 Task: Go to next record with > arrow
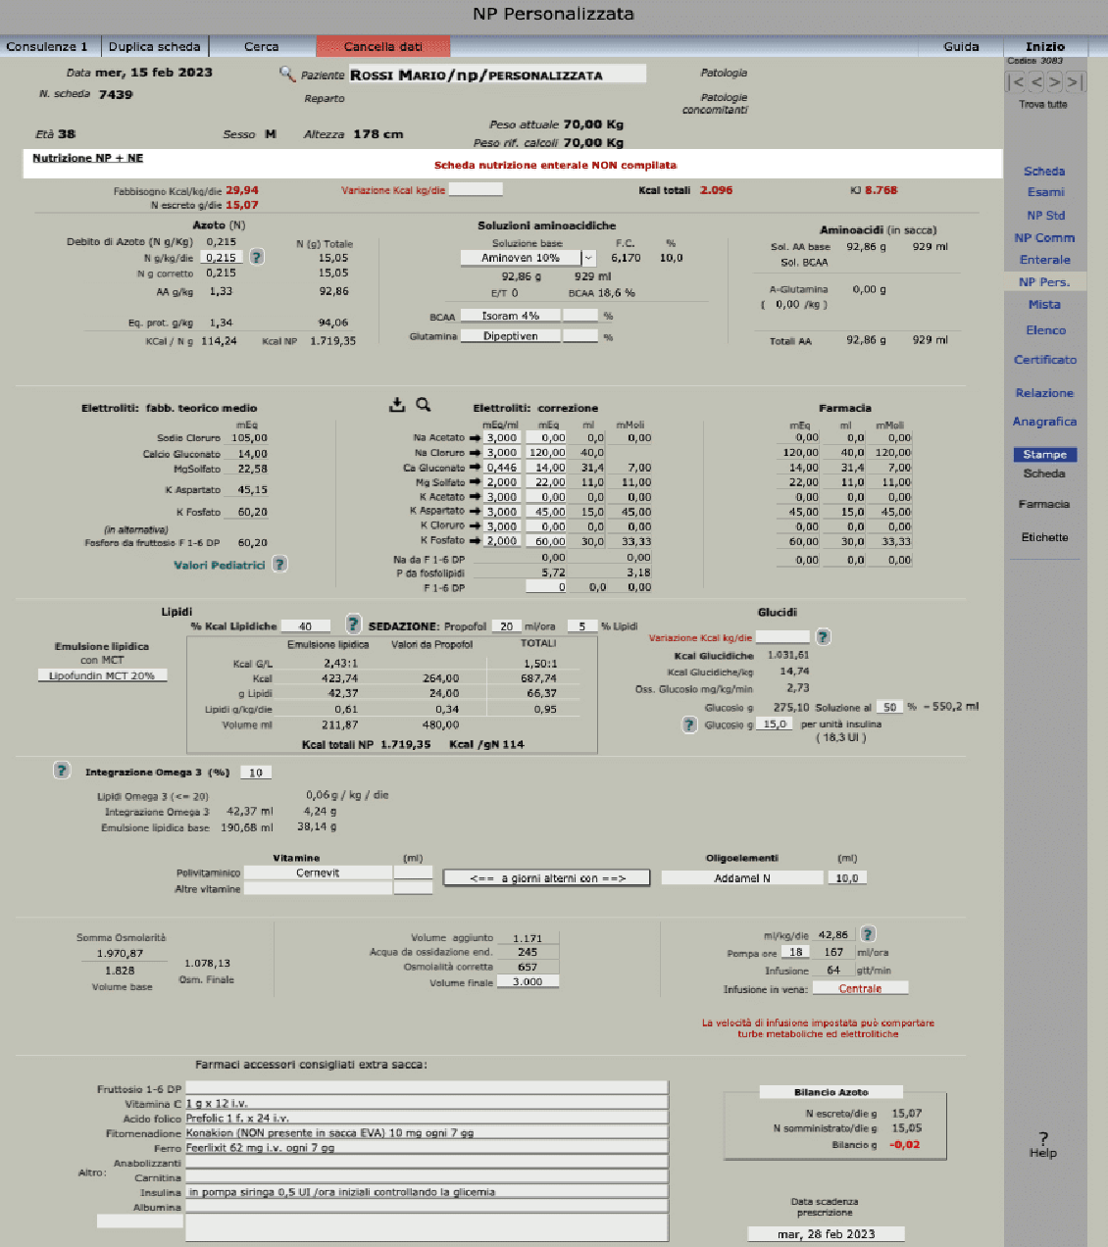point(1055,82)
